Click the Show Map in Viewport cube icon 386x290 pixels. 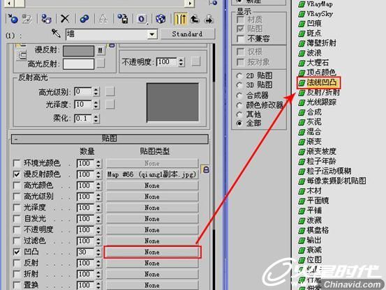[x=161, y=19]
